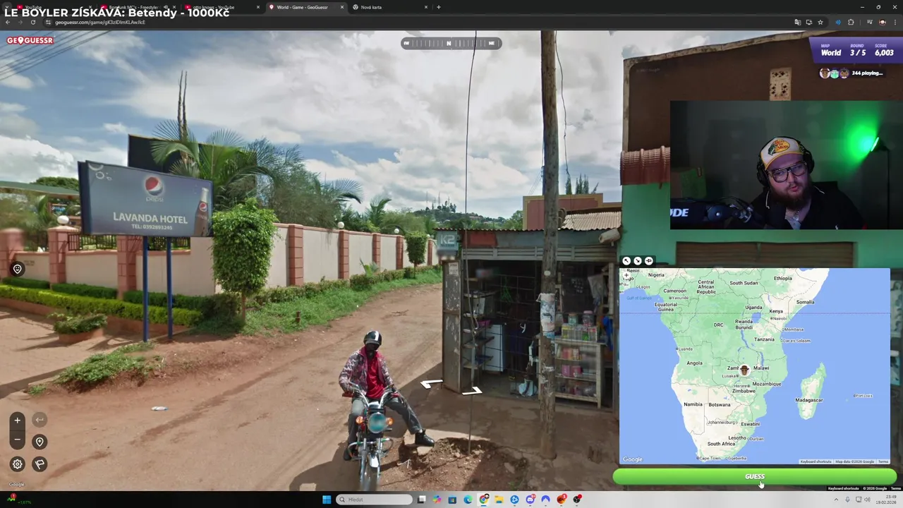The height and width of the screenshot is (508, 903).
Task: Open Chrome from the taskbar
Action: point(483,500)
